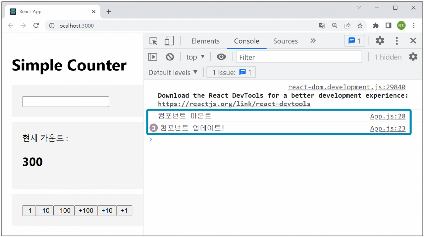Open the Chrome profile avatar
Screen dimensions: 424x237
401,25
